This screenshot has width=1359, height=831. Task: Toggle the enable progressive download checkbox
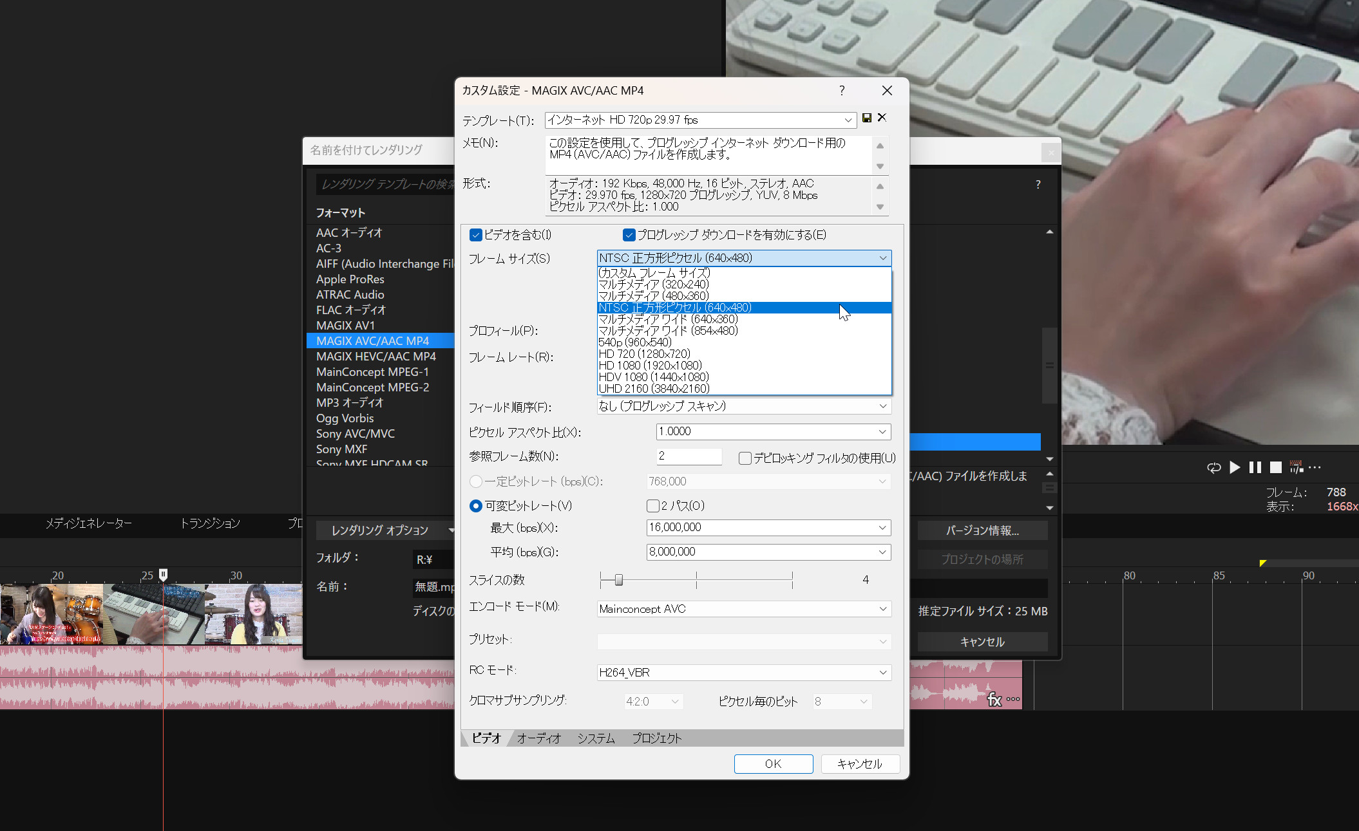click(629, 235)
